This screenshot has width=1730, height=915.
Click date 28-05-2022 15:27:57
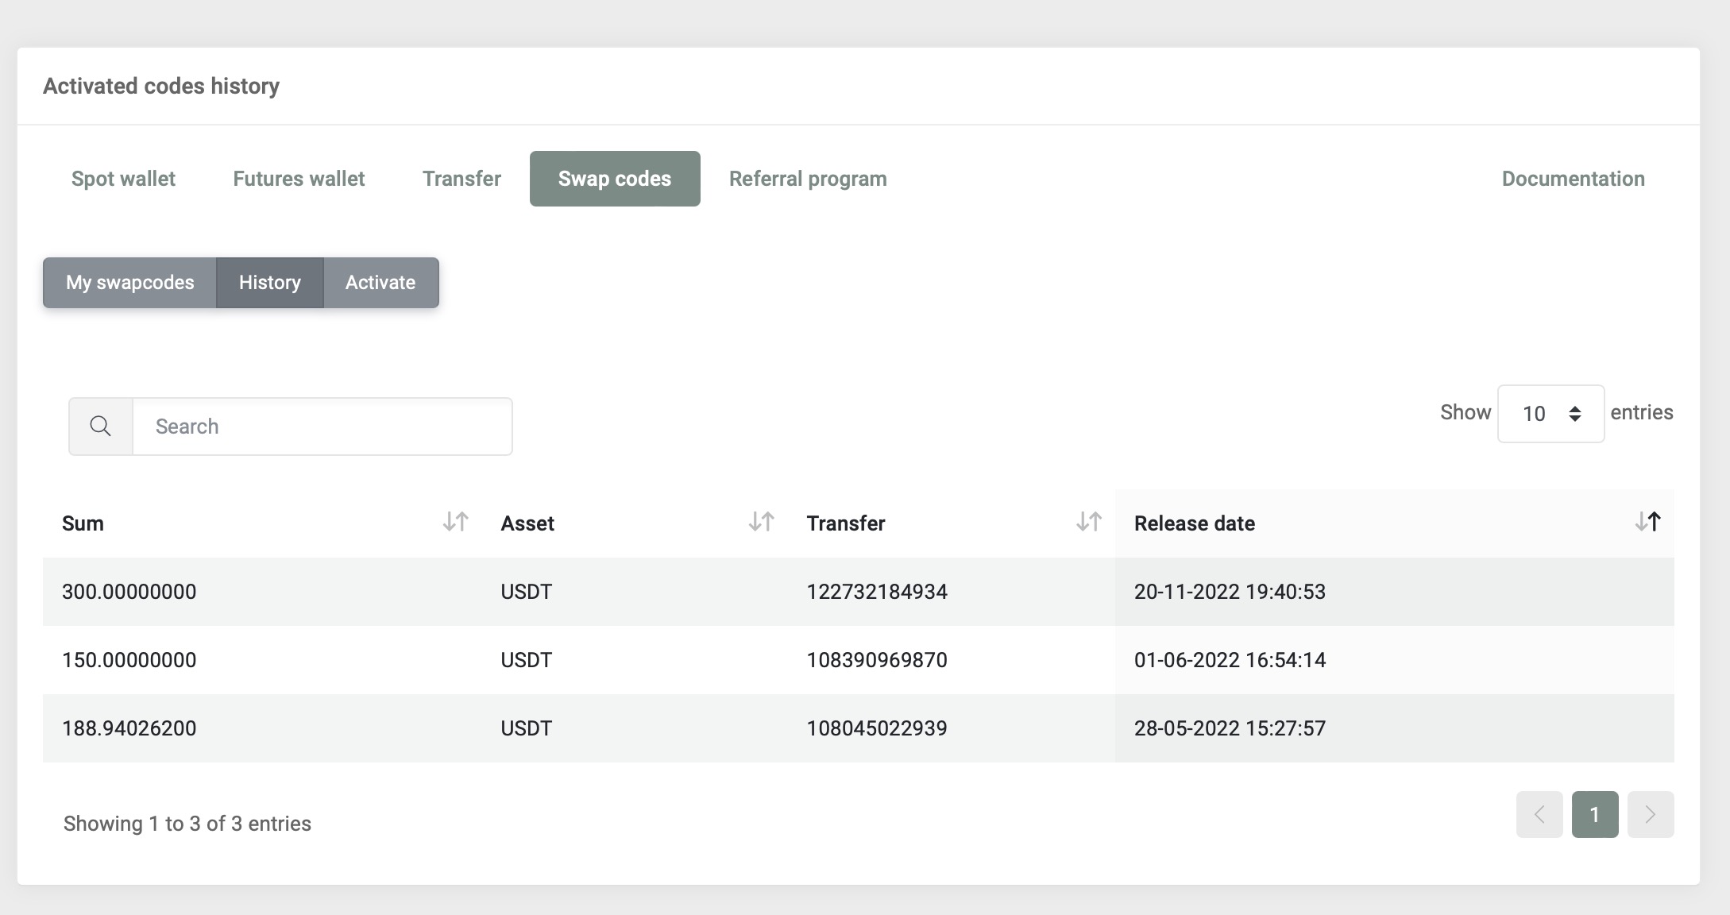1230,728
